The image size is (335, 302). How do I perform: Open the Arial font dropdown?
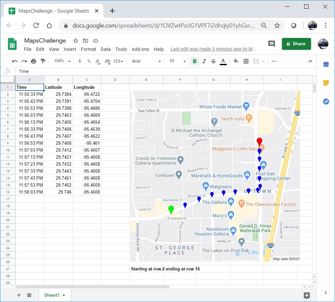click(146, 61)
